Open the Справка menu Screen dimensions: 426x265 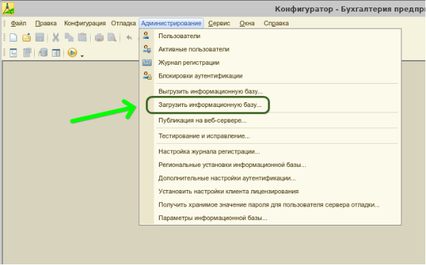coord(276,23)
